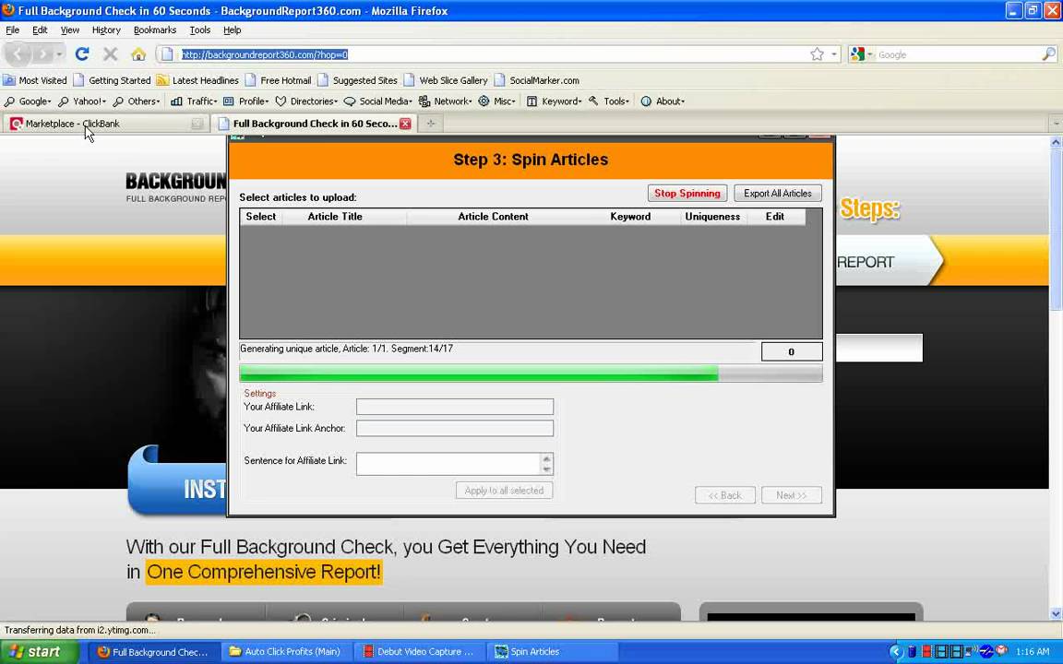Screen dimensions: 1063x664
Task: Open the View menu
Action: pyautogui.click(x=70, y=30)
